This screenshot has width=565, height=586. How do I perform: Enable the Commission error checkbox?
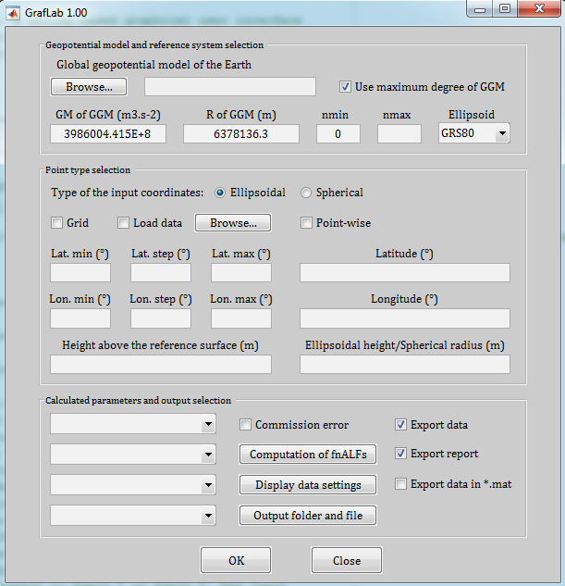pos(245,425)
